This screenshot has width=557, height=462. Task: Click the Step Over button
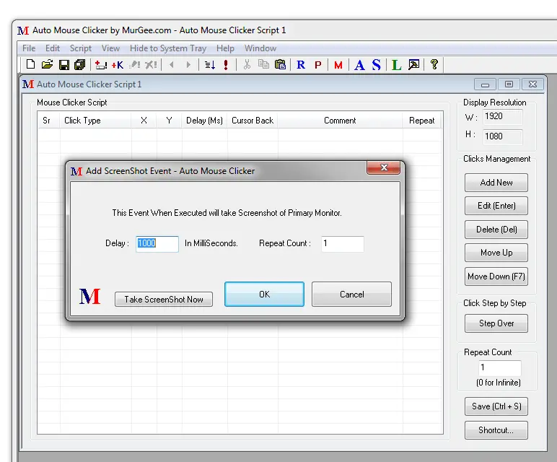(496, 323)
